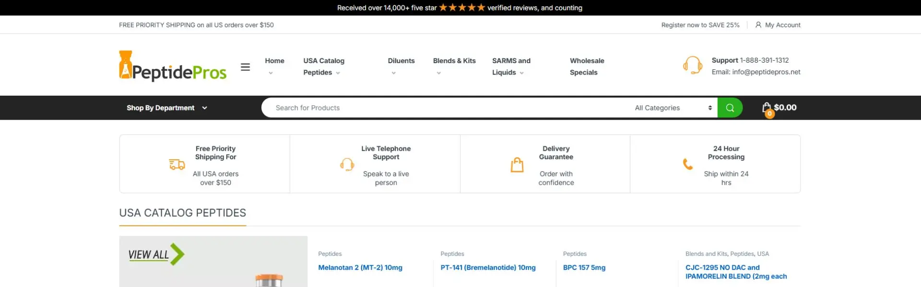
Task: Expand the Home menu chevron
Action: point(271,73)
